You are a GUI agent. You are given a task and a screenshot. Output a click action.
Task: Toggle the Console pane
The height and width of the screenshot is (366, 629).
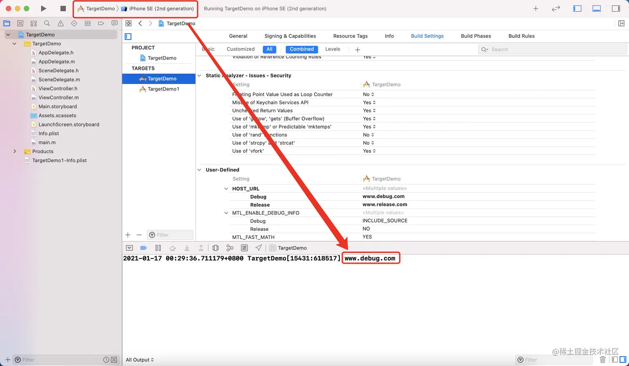click(x=623, y=360)
